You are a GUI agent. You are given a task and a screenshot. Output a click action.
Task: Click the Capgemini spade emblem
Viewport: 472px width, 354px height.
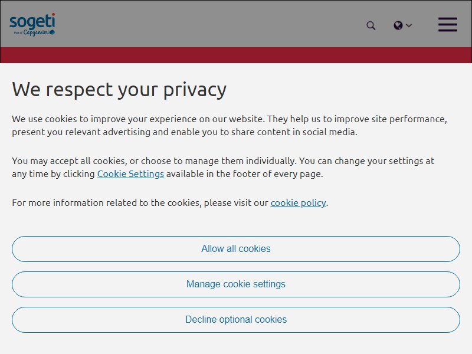pos(52,32)
